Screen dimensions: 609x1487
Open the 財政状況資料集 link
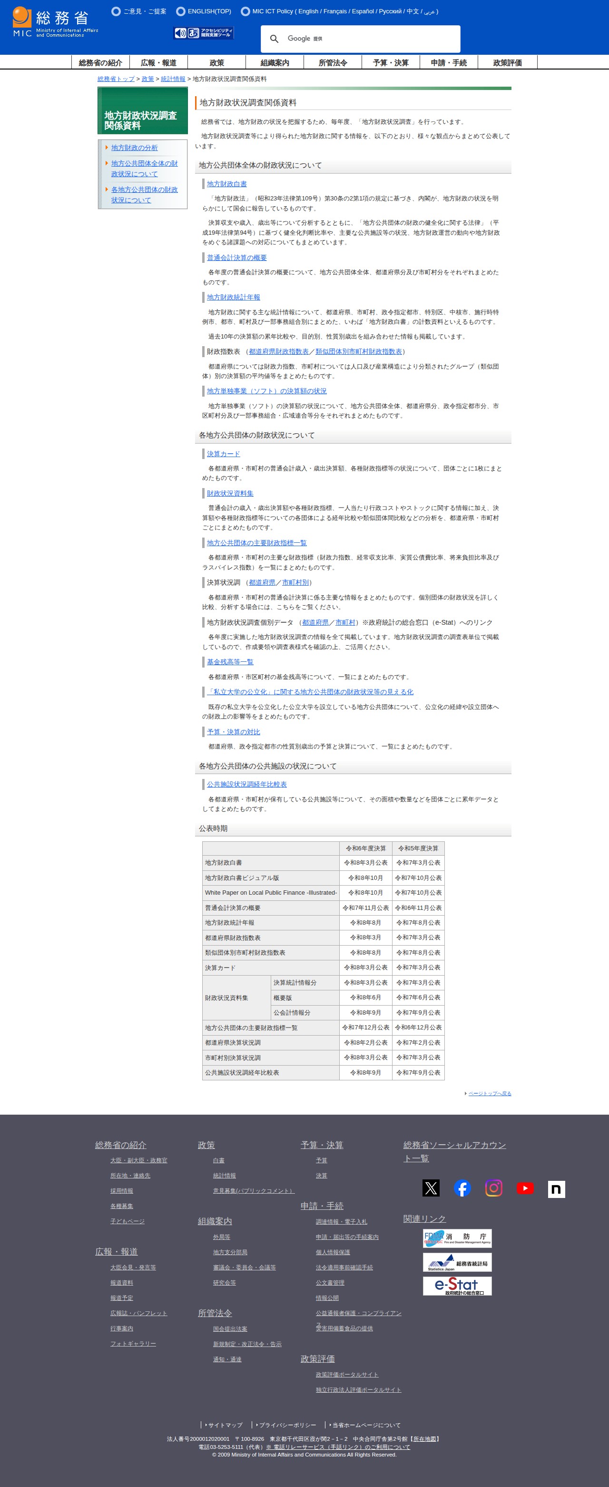tap(230, 493)
